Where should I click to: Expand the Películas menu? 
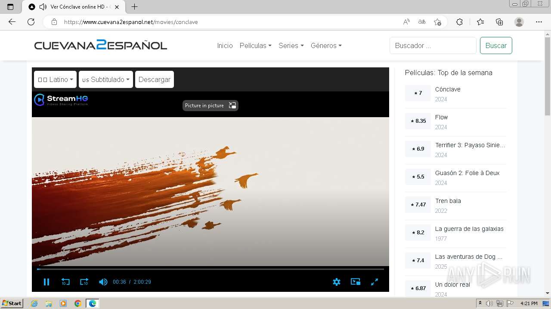255,45
